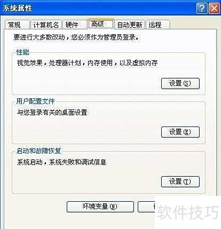
Task: Close the 系统属性 dialog with X
Action: [x=214, y=8]
